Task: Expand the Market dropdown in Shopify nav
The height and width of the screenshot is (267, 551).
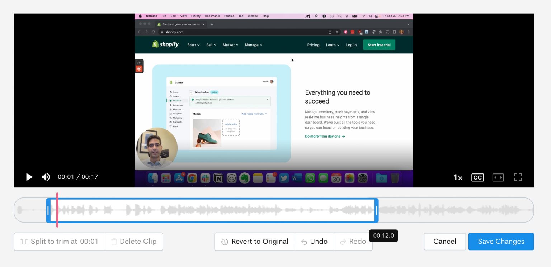Action: point(230,45)
